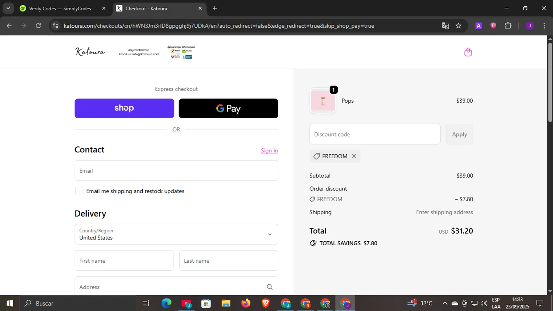Launch Firefox from the taskbar
This screenshot has height=311, width=553.
(x=246, y=303)
